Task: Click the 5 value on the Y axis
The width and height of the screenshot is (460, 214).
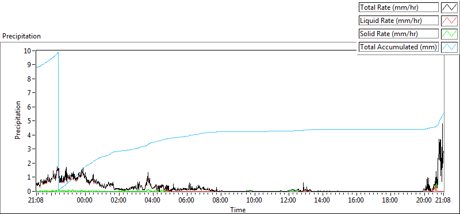Action: pyautogui.click(x=29, y=121)
